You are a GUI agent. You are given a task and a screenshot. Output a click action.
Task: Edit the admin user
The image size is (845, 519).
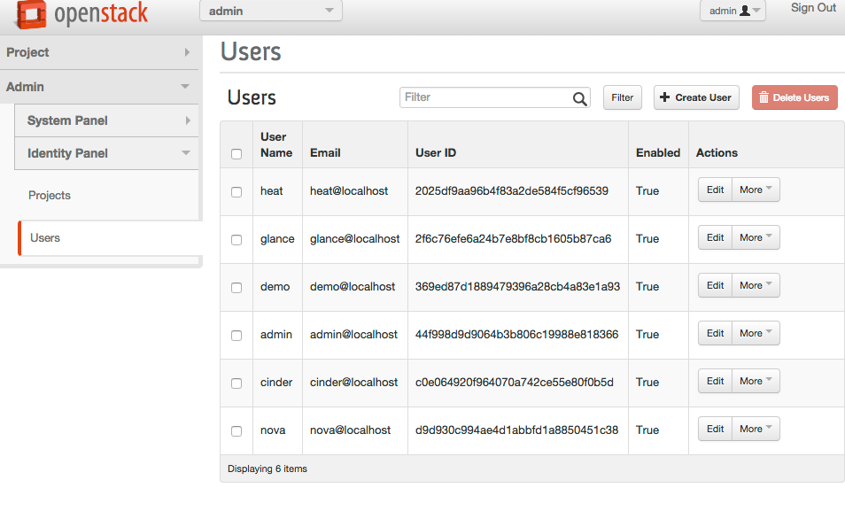(x=715, y=333)
